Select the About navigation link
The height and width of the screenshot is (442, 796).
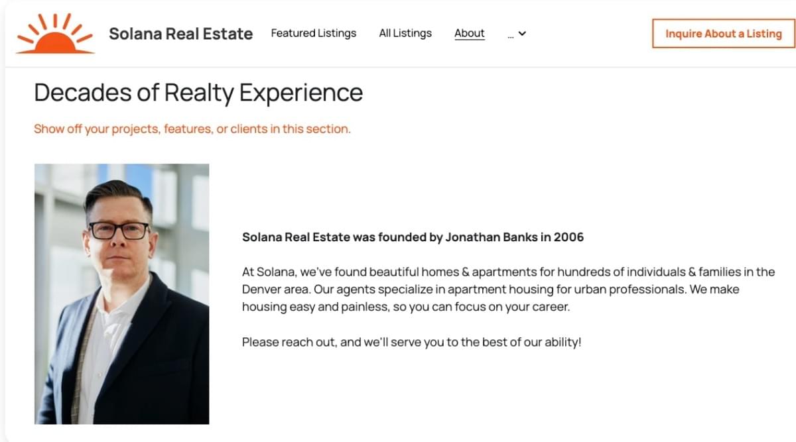[x=470, y=33]
